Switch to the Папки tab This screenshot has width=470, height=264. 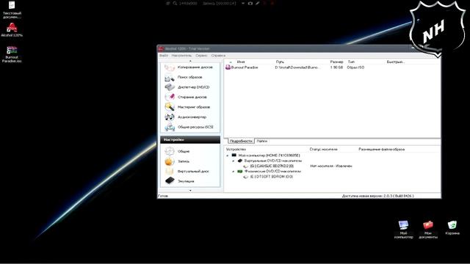tap(262, 141)
